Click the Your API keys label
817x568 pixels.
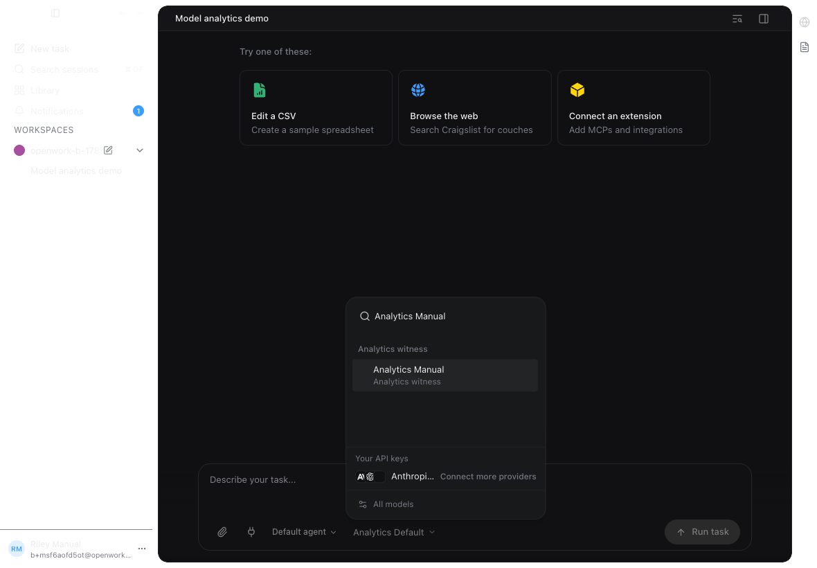[381, 459]
